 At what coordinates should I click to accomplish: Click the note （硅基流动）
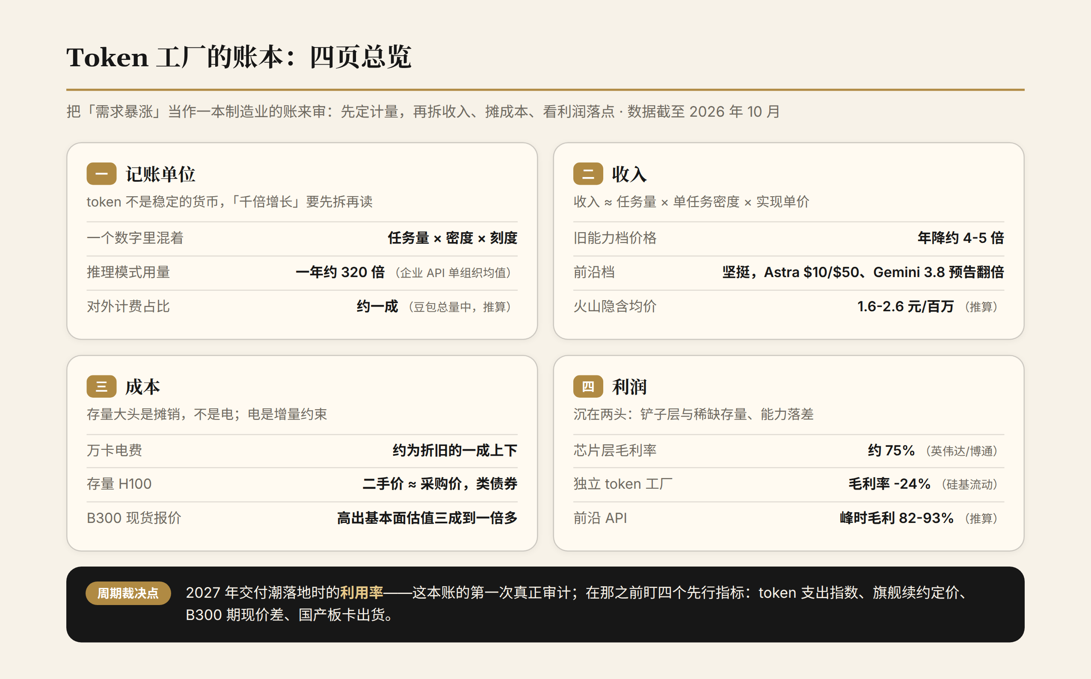click(969, 484)
